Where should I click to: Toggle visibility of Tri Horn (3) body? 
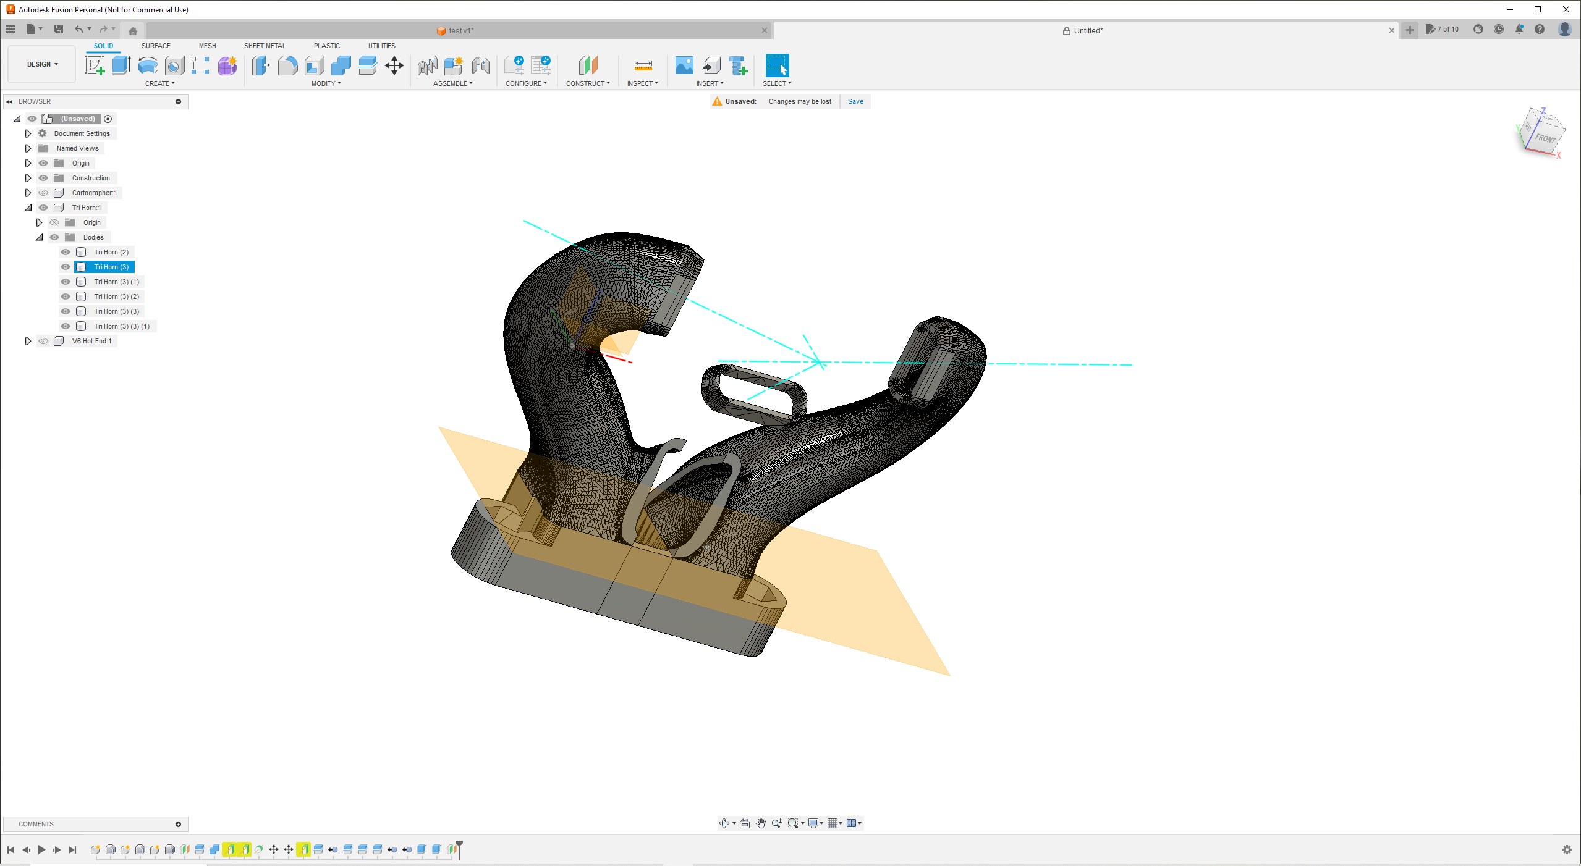(66, 267)
